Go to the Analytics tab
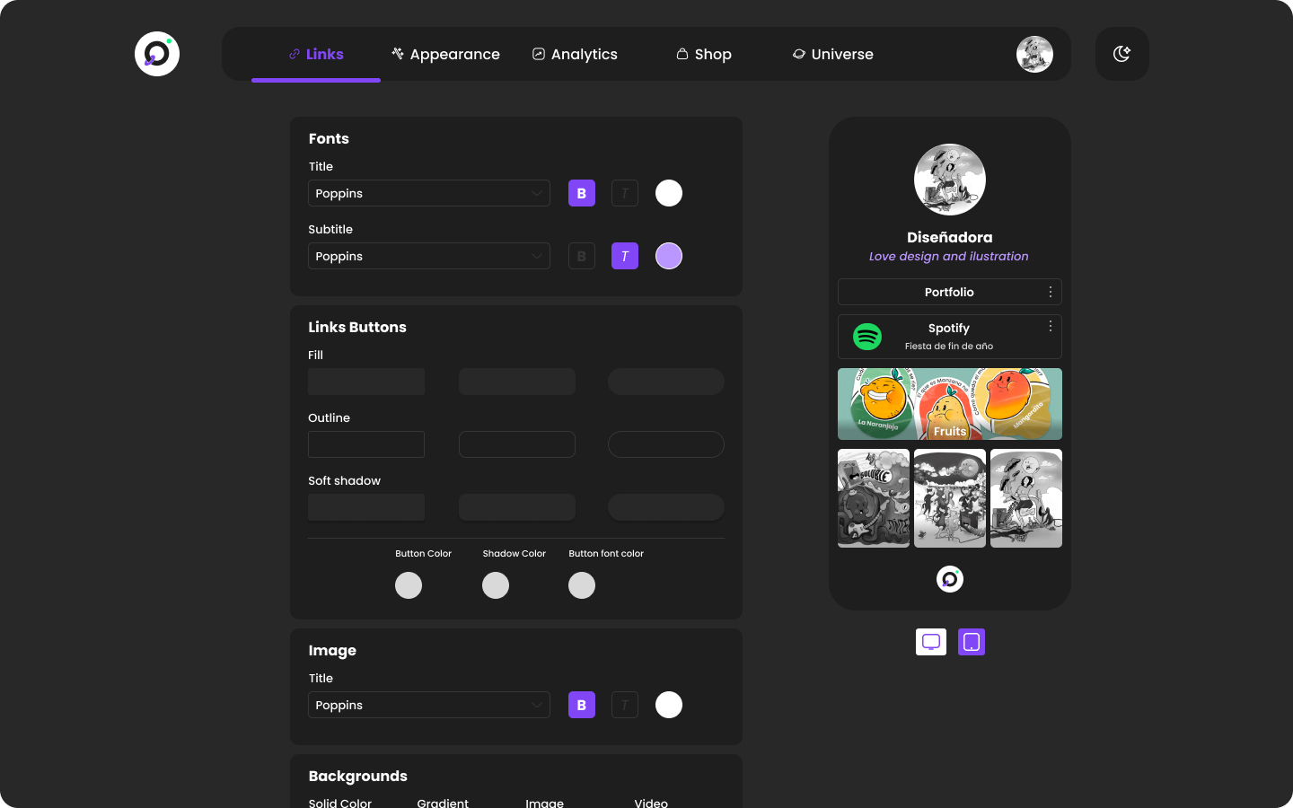The image size is (1293, 808). [575, 54]
